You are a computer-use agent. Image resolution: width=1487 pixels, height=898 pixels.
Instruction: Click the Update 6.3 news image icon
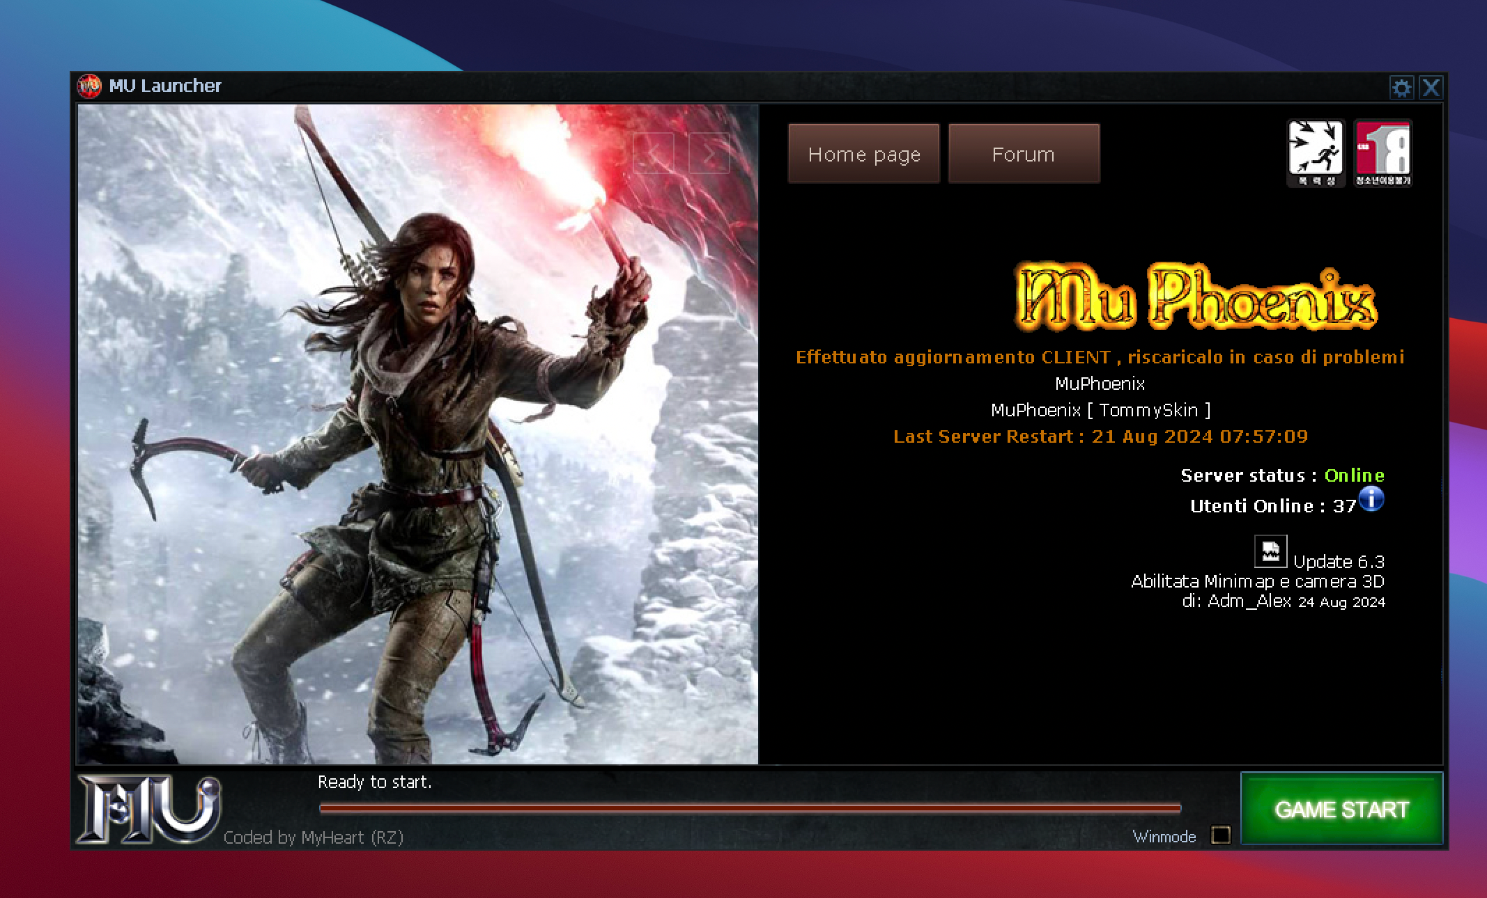1270,551
